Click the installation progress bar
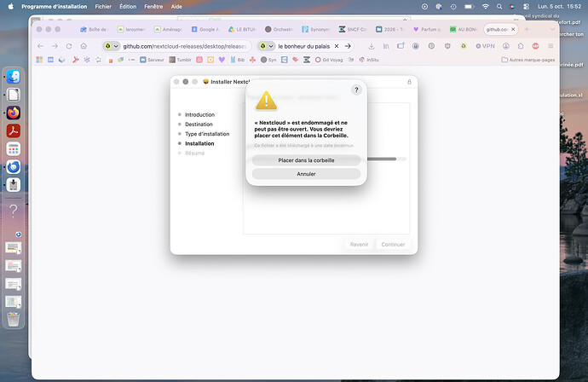Image resolution: width=588 pixels, height=382 pixels. click(386, 159)
